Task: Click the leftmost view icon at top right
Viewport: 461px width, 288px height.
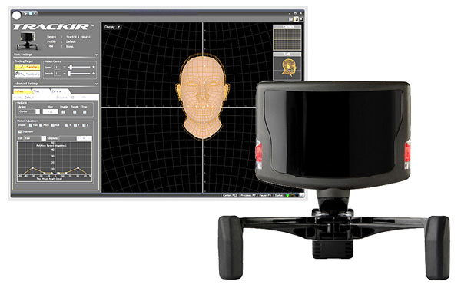Action: coord(290,19)
